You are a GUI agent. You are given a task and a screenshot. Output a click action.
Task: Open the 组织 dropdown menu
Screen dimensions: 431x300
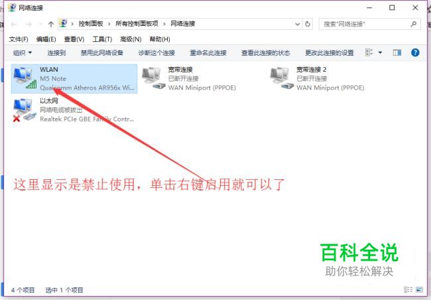23,52
